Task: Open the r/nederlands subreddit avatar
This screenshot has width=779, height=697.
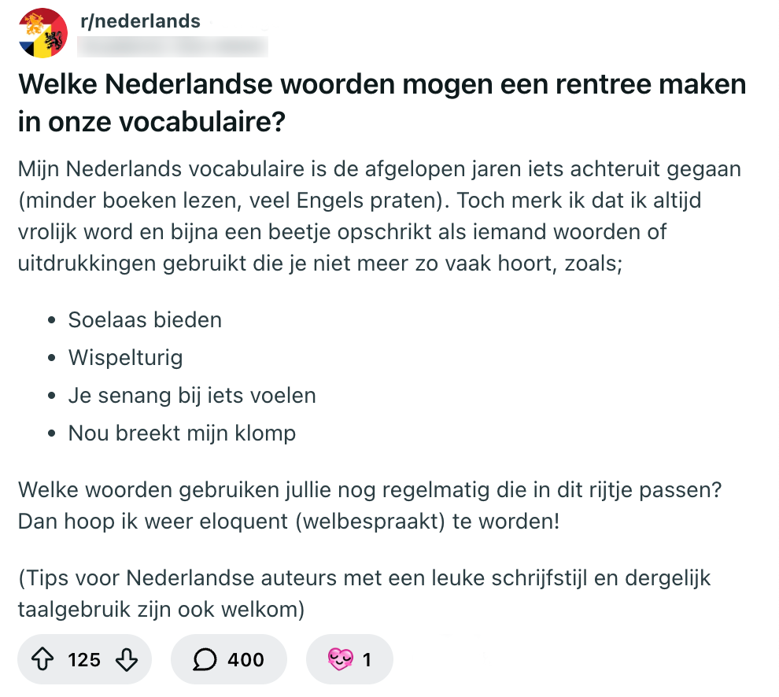Action: click(42, 33)
